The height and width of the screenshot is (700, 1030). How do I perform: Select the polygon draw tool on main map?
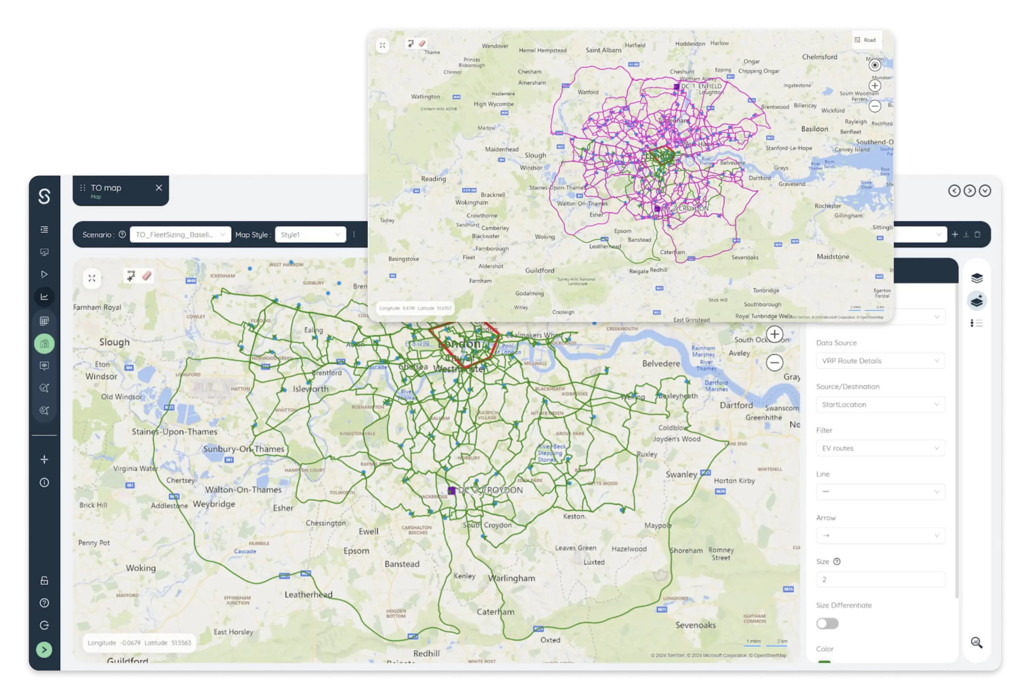(131, 276)
